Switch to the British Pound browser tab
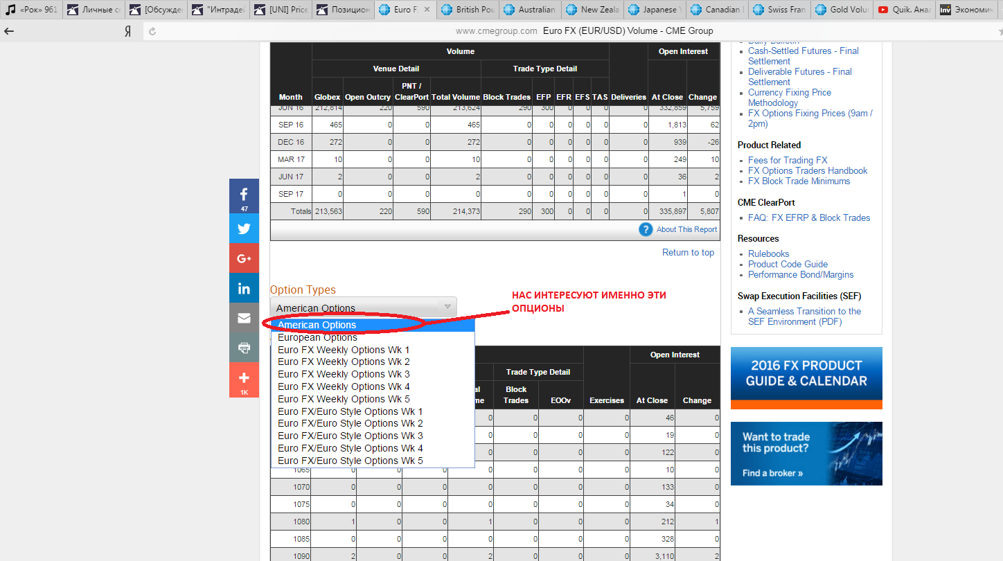This screenshot has width=1003, height=561. coord(468,10)
